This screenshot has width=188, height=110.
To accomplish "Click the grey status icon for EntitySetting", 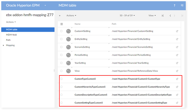I will (68, 39).
